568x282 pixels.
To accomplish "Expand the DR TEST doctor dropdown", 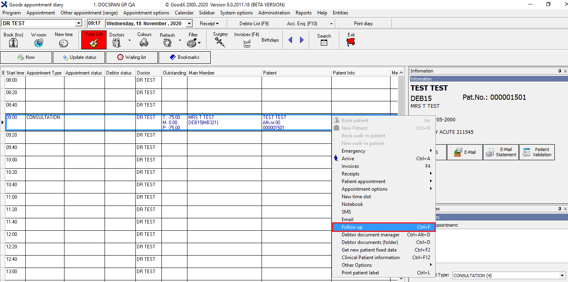I will pos(79,24).
